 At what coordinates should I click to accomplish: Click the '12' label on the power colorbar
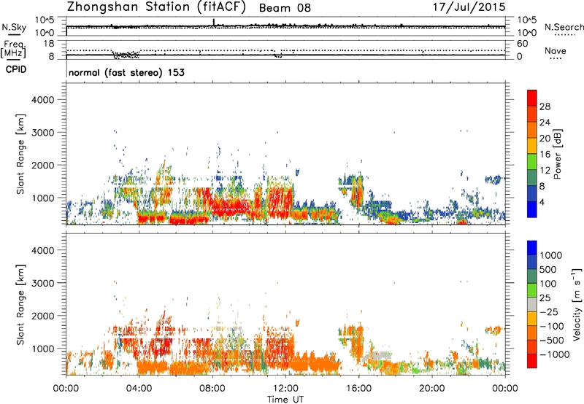pos(545,171)
